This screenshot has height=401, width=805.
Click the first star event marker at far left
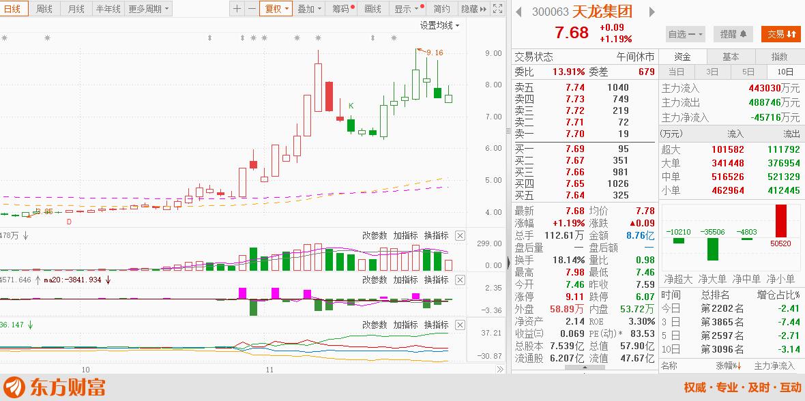pos(4,38)
